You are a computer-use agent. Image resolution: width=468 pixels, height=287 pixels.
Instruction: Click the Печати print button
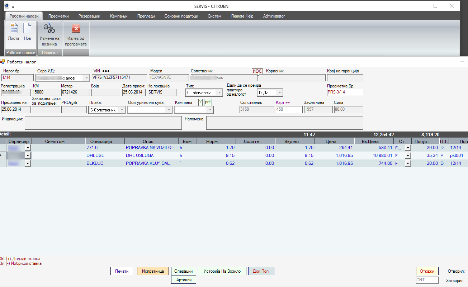tap(122, 271)
